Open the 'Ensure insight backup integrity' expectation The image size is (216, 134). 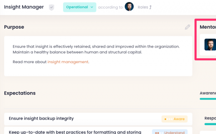tap(98, 119)
